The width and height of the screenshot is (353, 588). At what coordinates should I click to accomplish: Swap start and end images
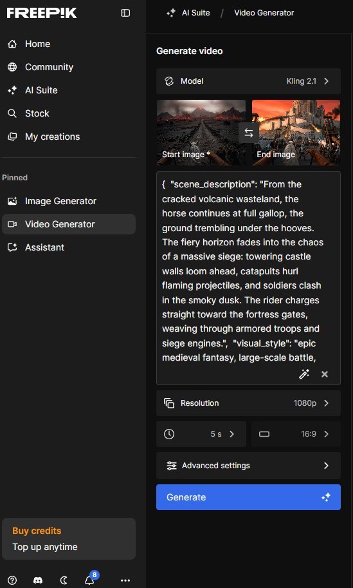(249, 133)
